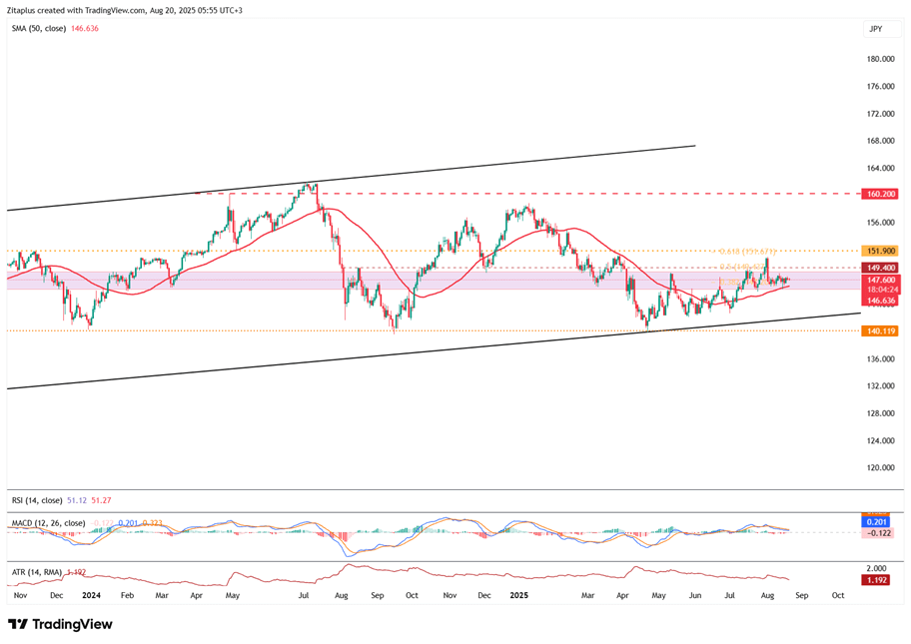Screen dimensions: 911x644
Task: Click the 2024 label on time axis
Action: tap(91, 595)
